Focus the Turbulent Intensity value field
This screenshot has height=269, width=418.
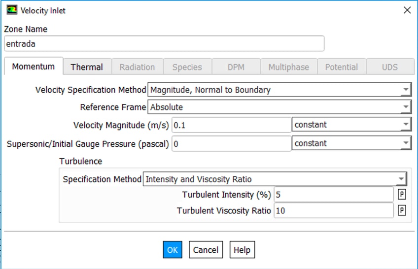click(334, 195)
